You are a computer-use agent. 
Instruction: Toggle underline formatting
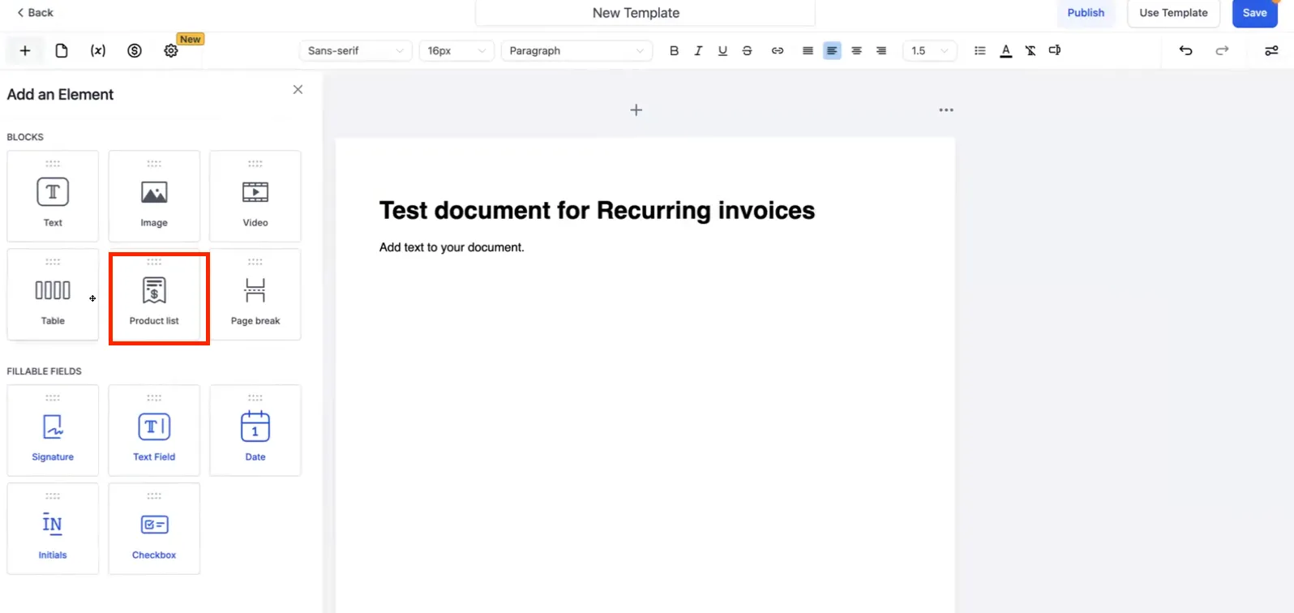722,50
